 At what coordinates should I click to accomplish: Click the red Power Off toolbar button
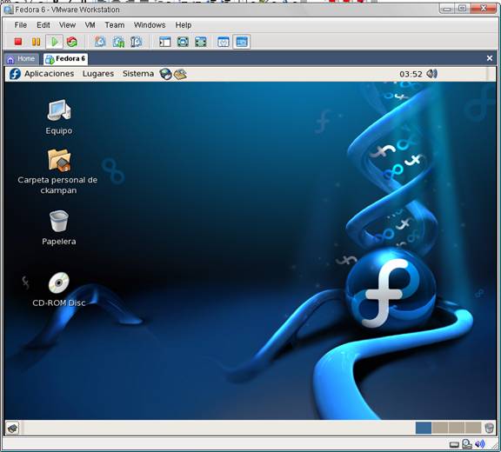[18, 42]
